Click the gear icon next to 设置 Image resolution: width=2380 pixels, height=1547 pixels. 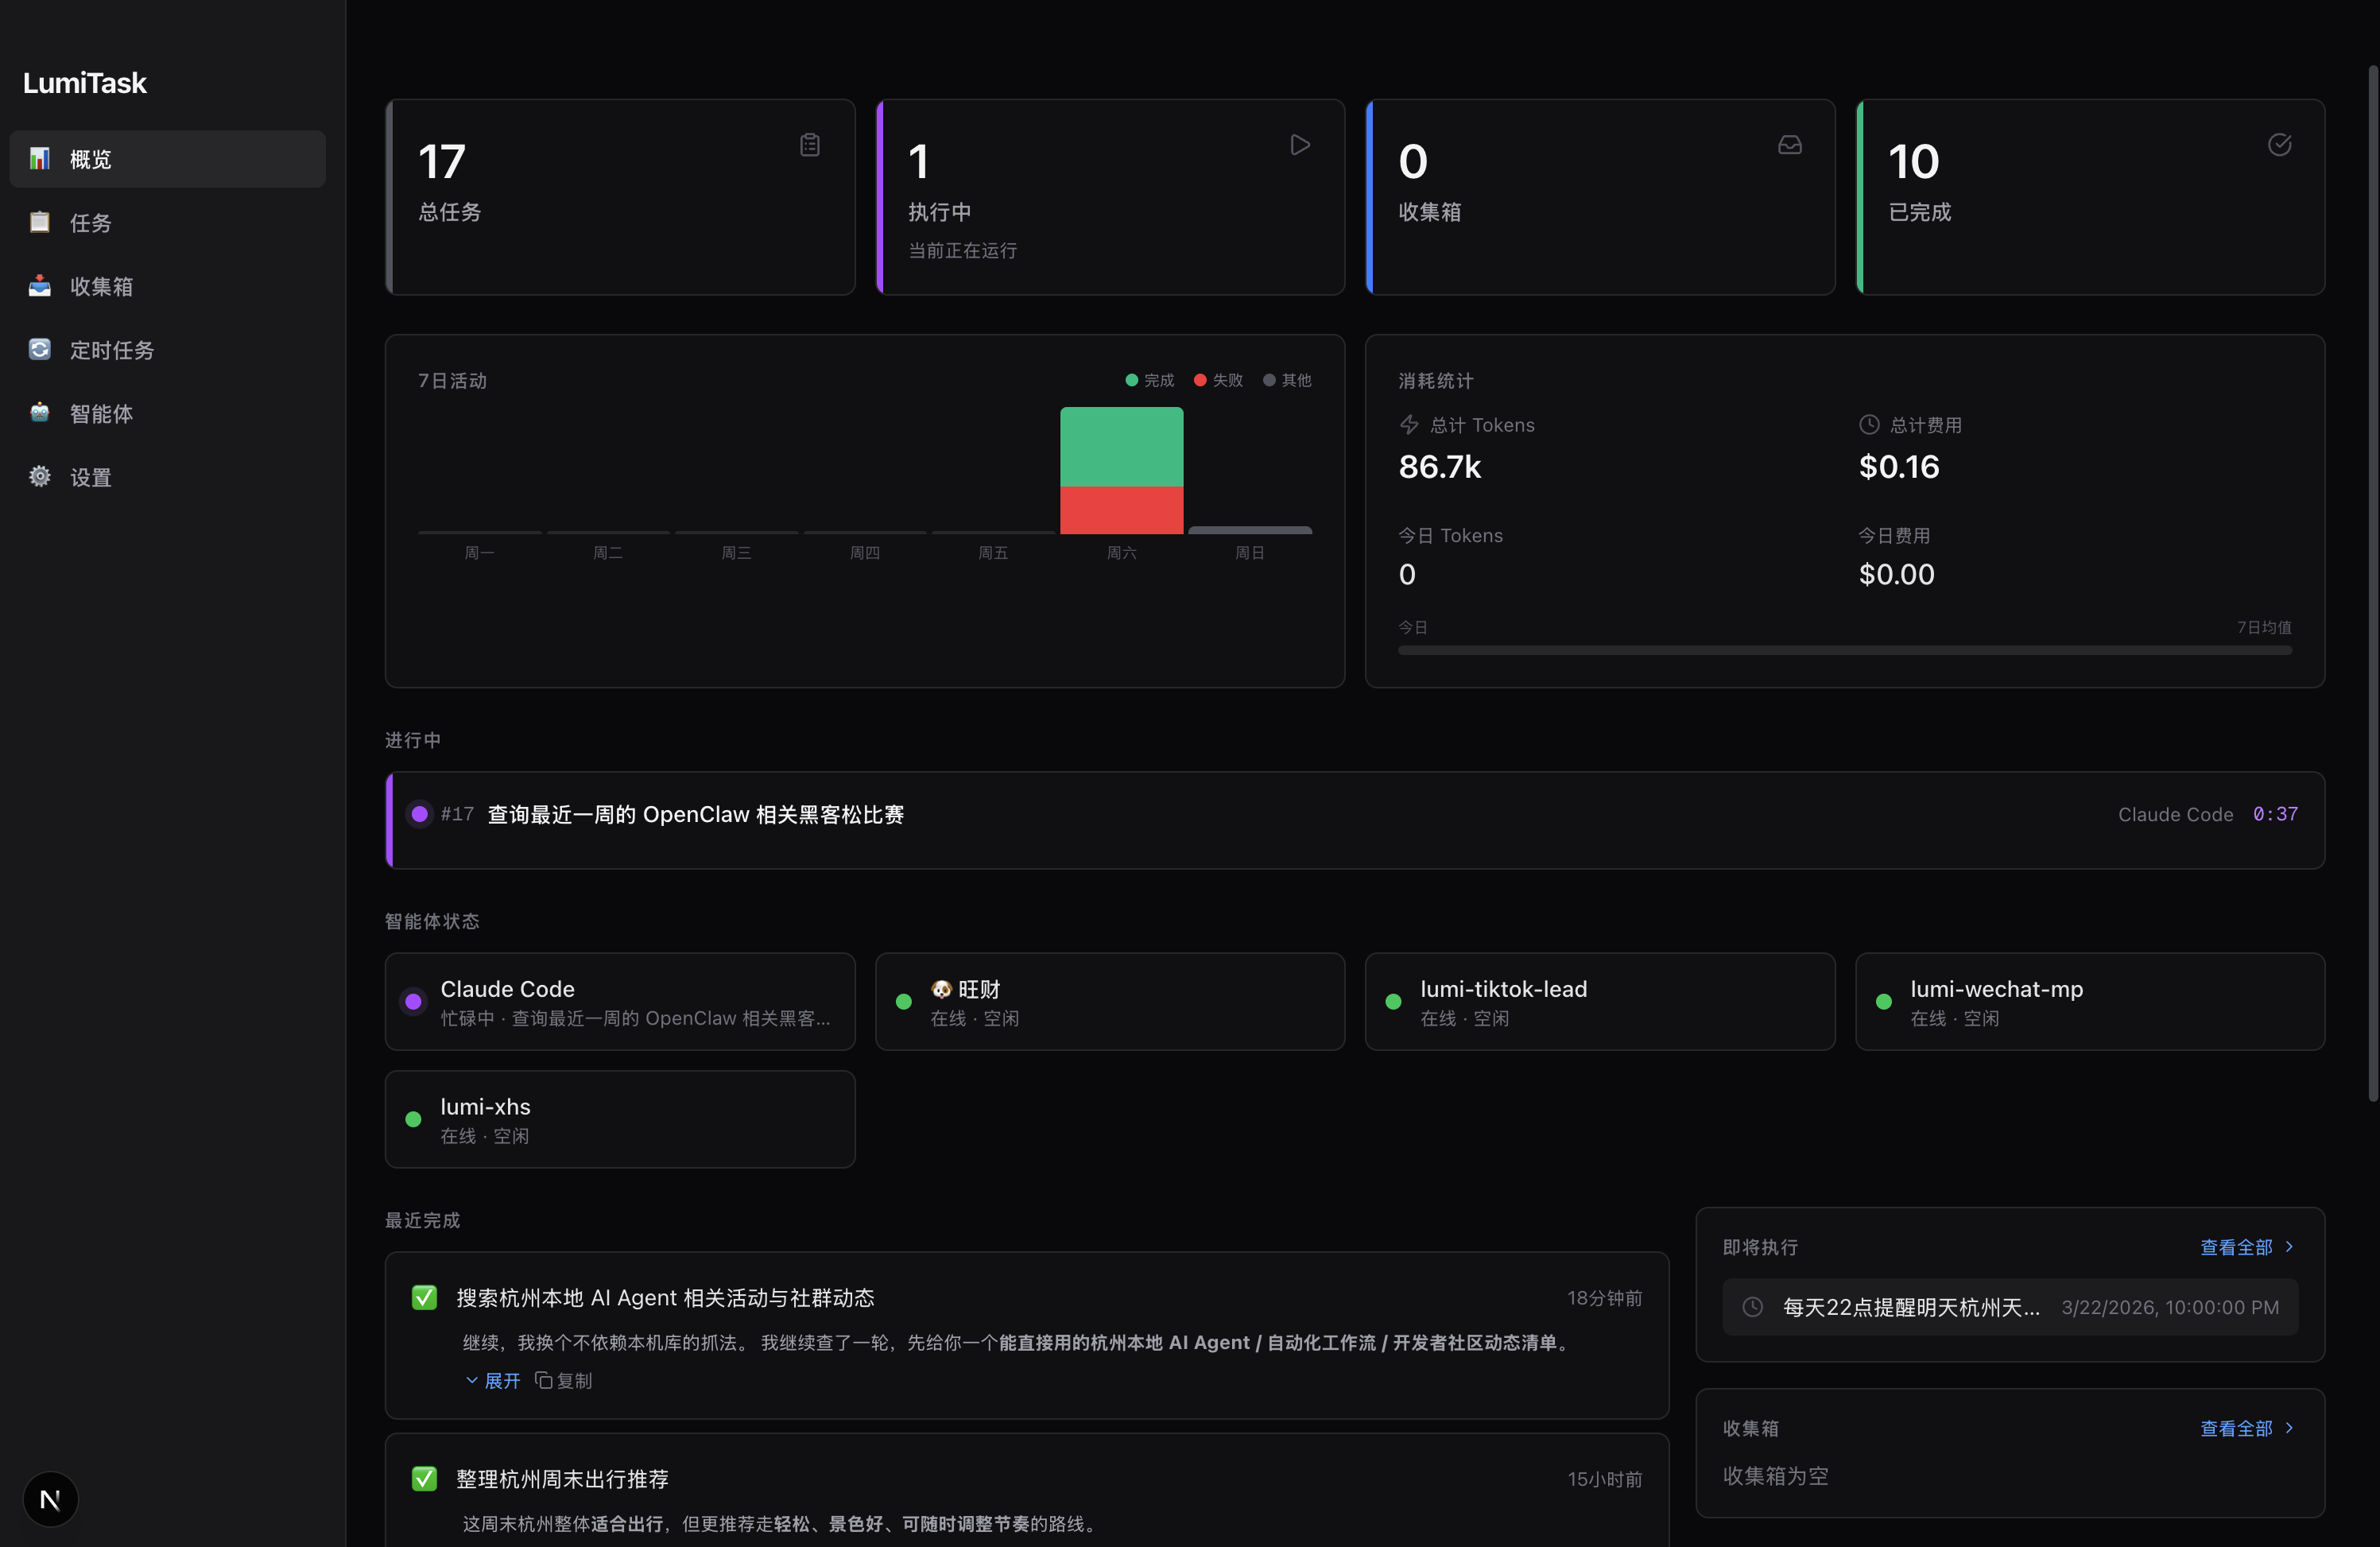pyautogui.click(x=39, y=476)
